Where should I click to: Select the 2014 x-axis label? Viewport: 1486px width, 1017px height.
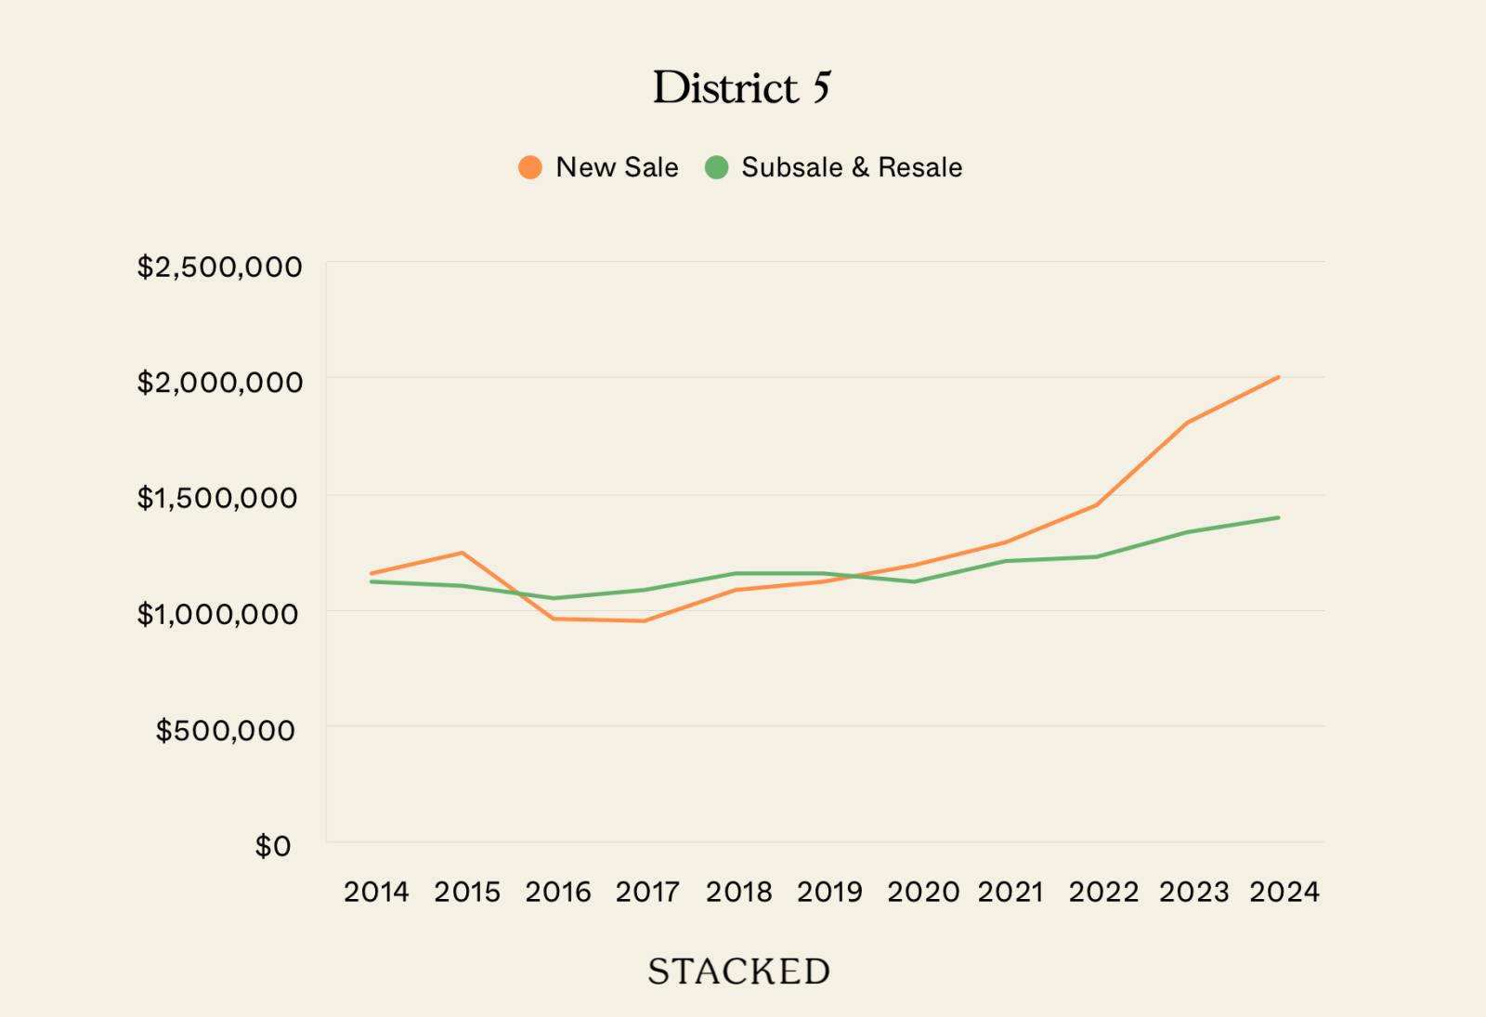376,892
